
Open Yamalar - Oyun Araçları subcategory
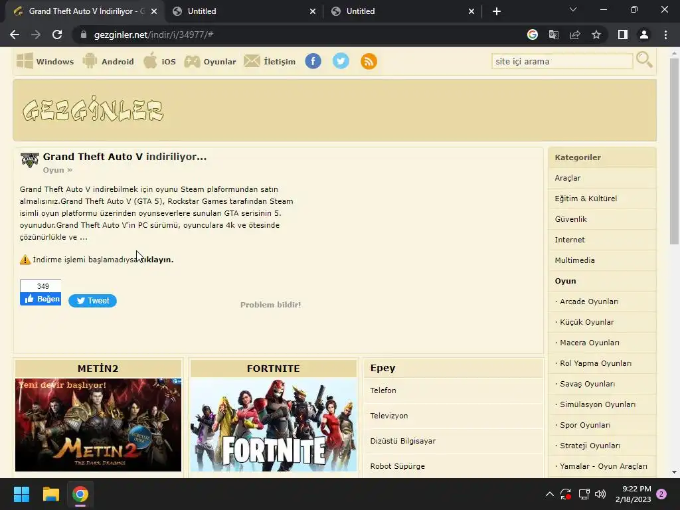click(602, 466)
